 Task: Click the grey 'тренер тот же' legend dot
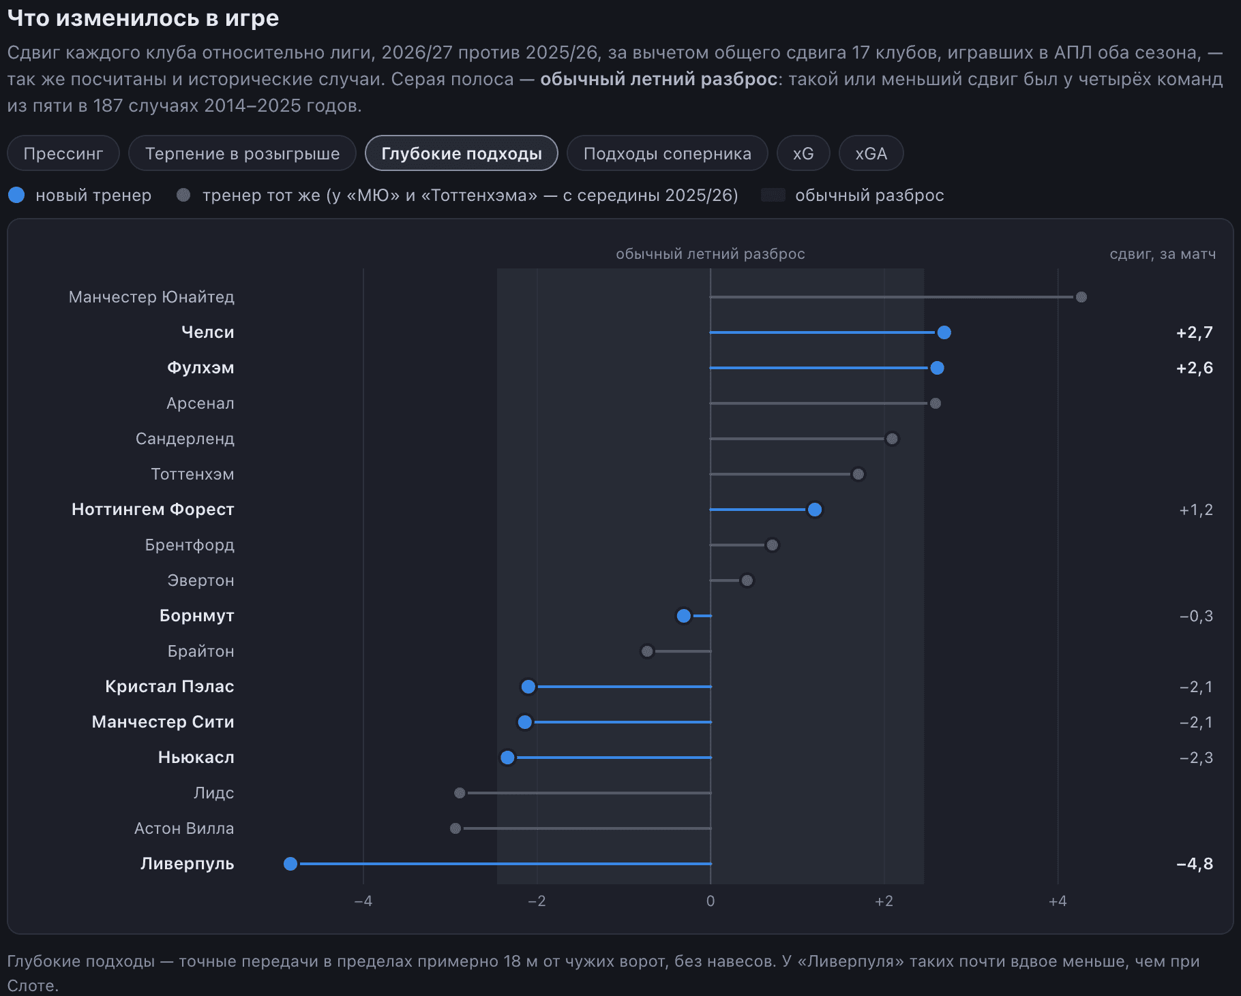pos(183,195)
